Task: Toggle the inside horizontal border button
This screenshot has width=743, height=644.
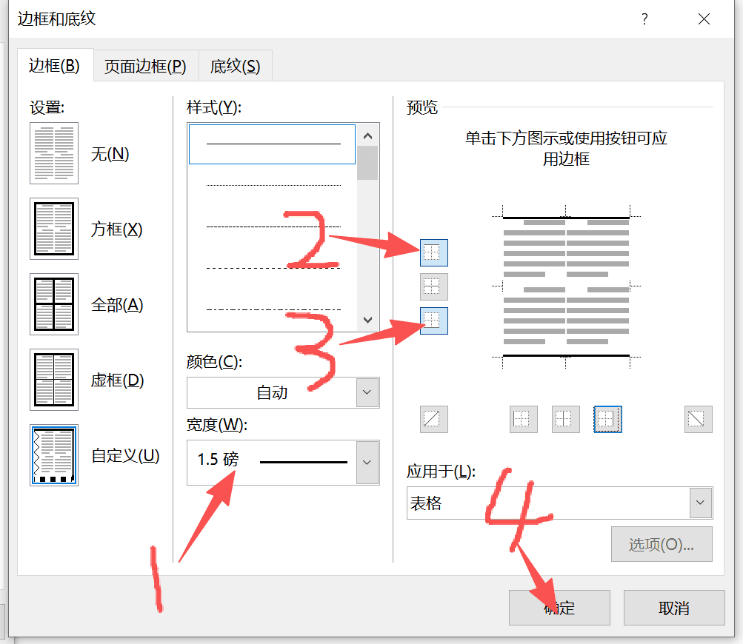Action: point(433,286)
